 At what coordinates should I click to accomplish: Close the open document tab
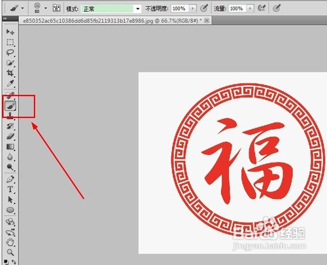(x=207, y=20)
